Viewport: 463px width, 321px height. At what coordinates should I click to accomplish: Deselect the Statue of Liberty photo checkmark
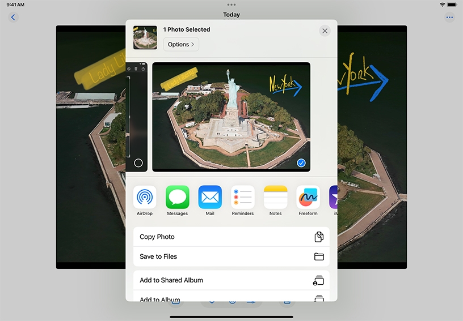point(301,163)
